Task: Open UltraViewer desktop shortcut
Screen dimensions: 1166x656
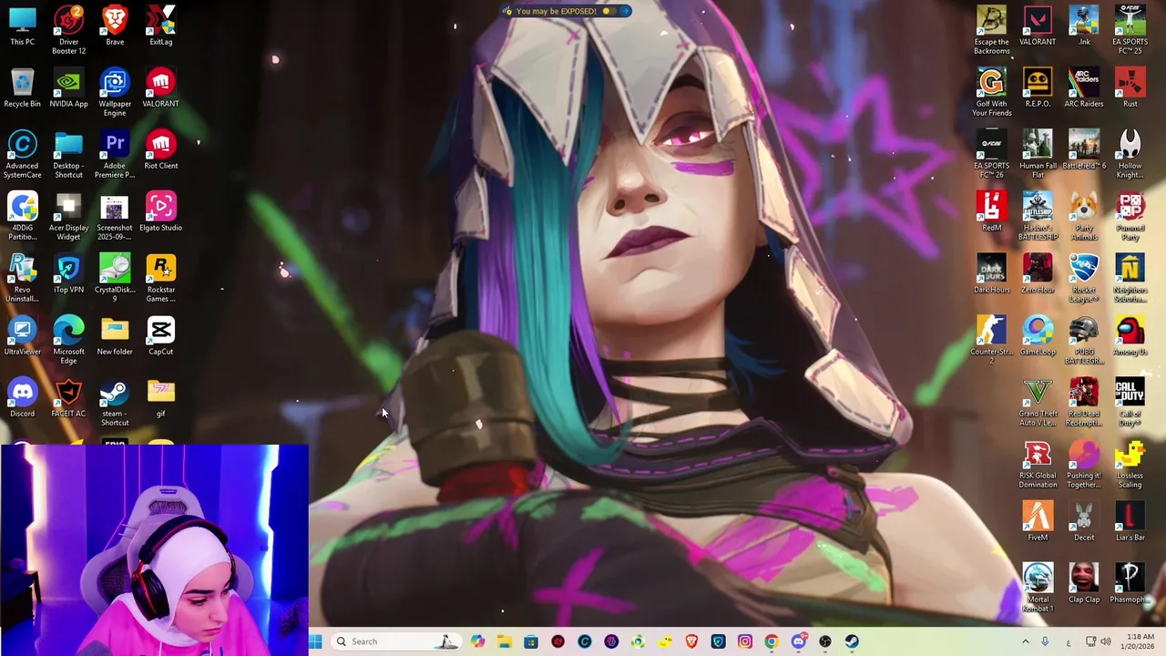Action: click(23, 335)
